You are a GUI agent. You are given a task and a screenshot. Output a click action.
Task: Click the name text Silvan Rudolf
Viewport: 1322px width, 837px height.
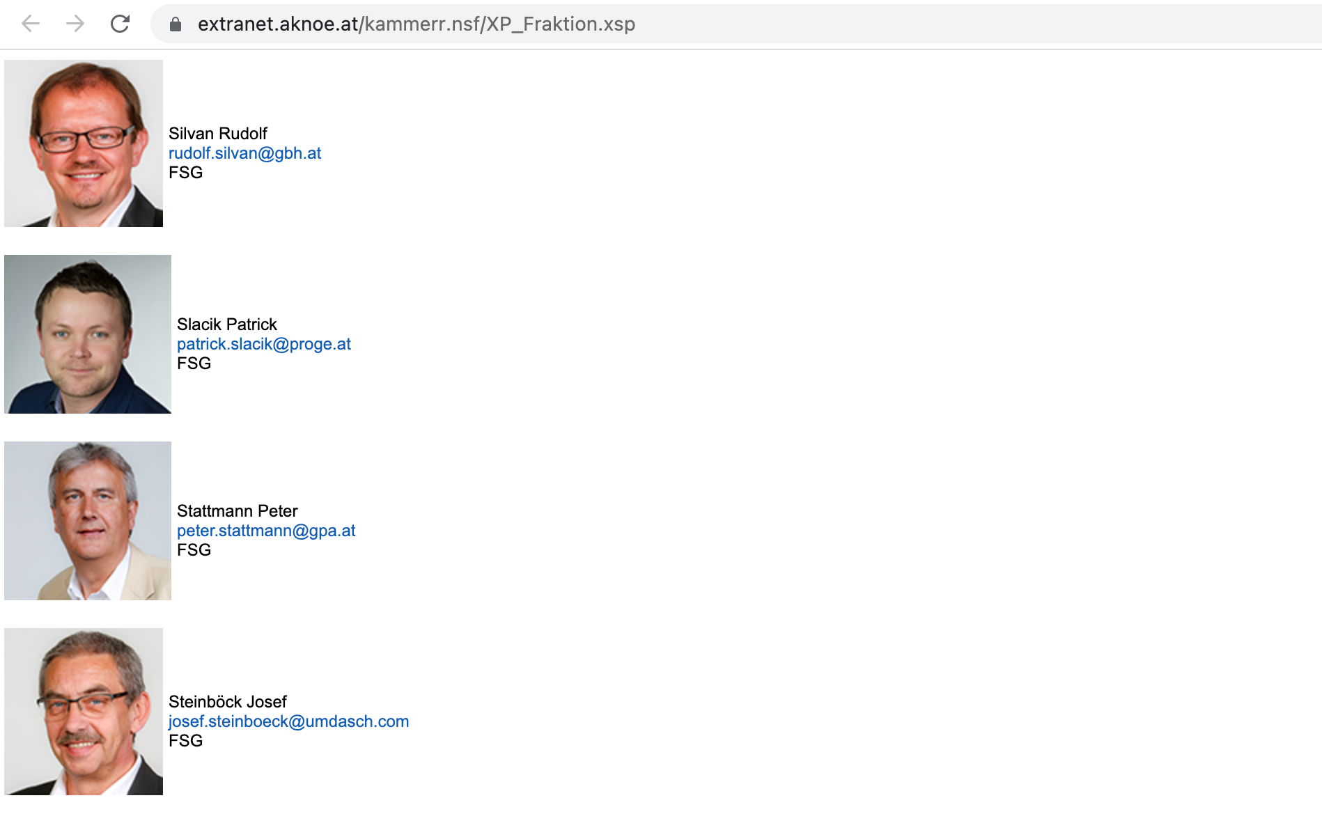point(218,134)
